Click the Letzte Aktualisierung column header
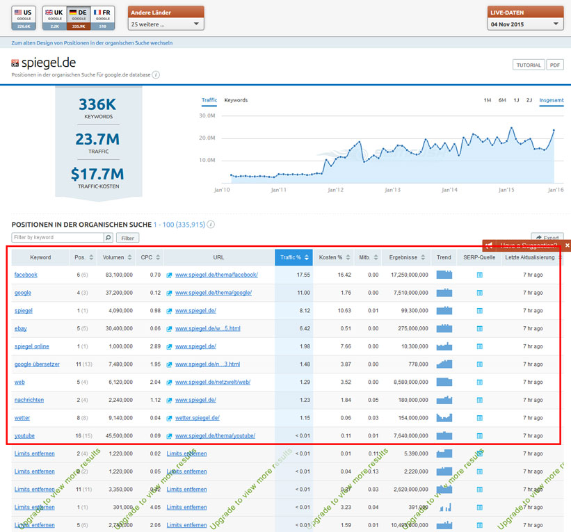The image size is (571, 532). pyautogui.click(x=530, y=257)
